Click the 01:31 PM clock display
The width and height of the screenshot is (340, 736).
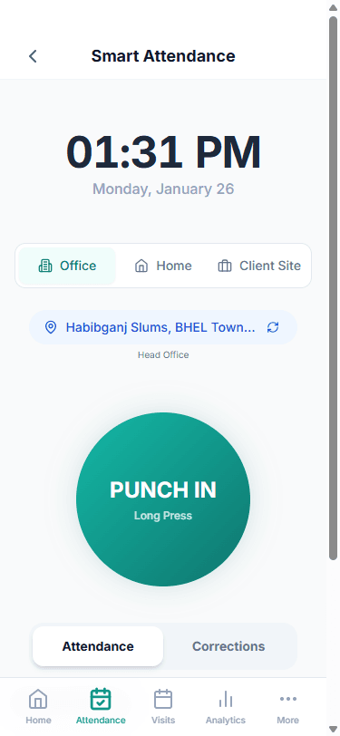pyautogui.click(x=163, y=152)
